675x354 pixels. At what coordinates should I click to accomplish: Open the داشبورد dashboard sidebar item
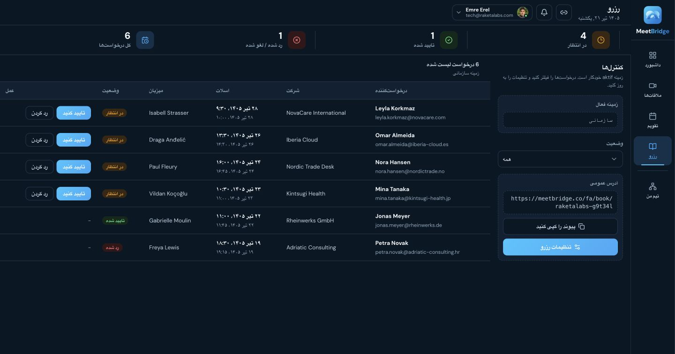coord(652,59)
